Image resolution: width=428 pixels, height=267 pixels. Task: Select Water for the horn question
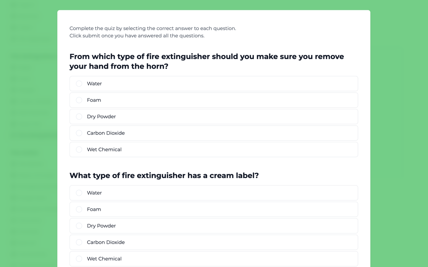click(x=79, y=84)
